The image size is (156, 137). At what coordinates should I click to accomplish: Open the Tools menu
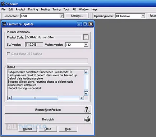coord(66,9)
